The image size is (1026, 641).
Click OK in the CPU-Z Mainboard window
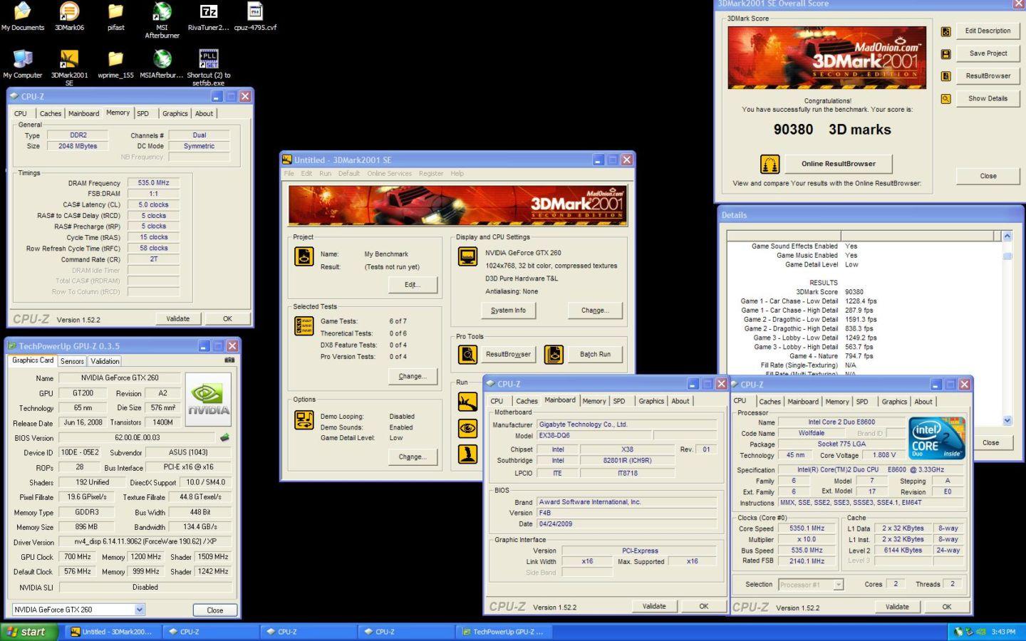703,607
